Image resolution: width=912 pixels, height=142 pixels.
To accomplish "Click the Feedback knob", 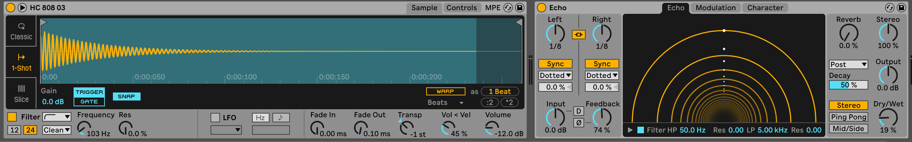I will coord(602,118).
